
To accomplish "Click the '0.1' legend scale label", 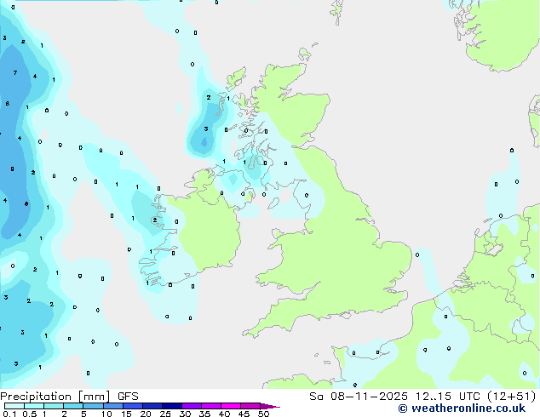I will point(9,414).
